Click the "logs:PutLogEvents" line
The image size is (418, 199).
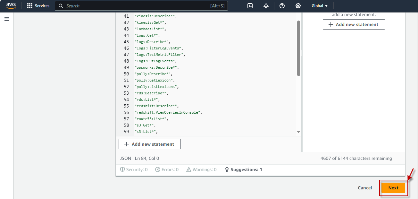(156, 61)
